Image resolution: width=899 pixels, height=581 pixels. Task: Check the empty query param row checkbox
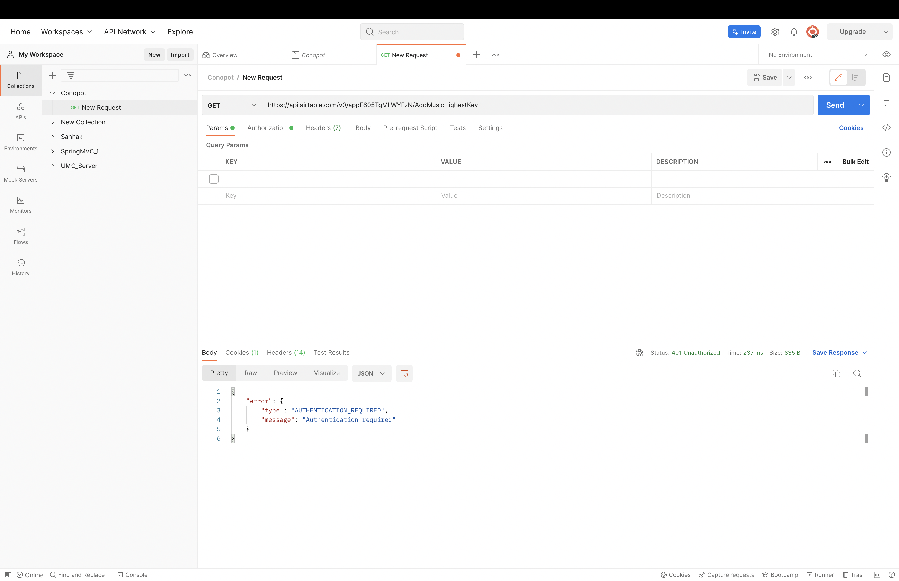(x=214, y=179)
